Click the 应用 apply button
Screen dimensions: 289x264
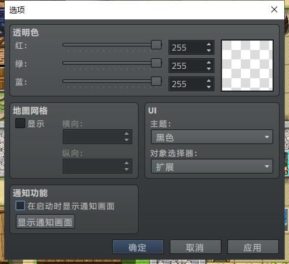(x=253, y=247)
